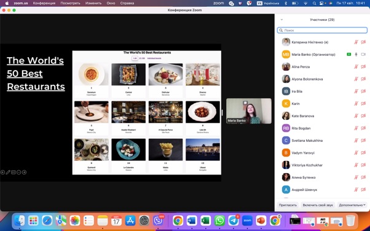Viewport: 370px width, 231px height.
Task: Open WhatsApp from the Dock
Action: pyautogui.click(x=219, y=221)
